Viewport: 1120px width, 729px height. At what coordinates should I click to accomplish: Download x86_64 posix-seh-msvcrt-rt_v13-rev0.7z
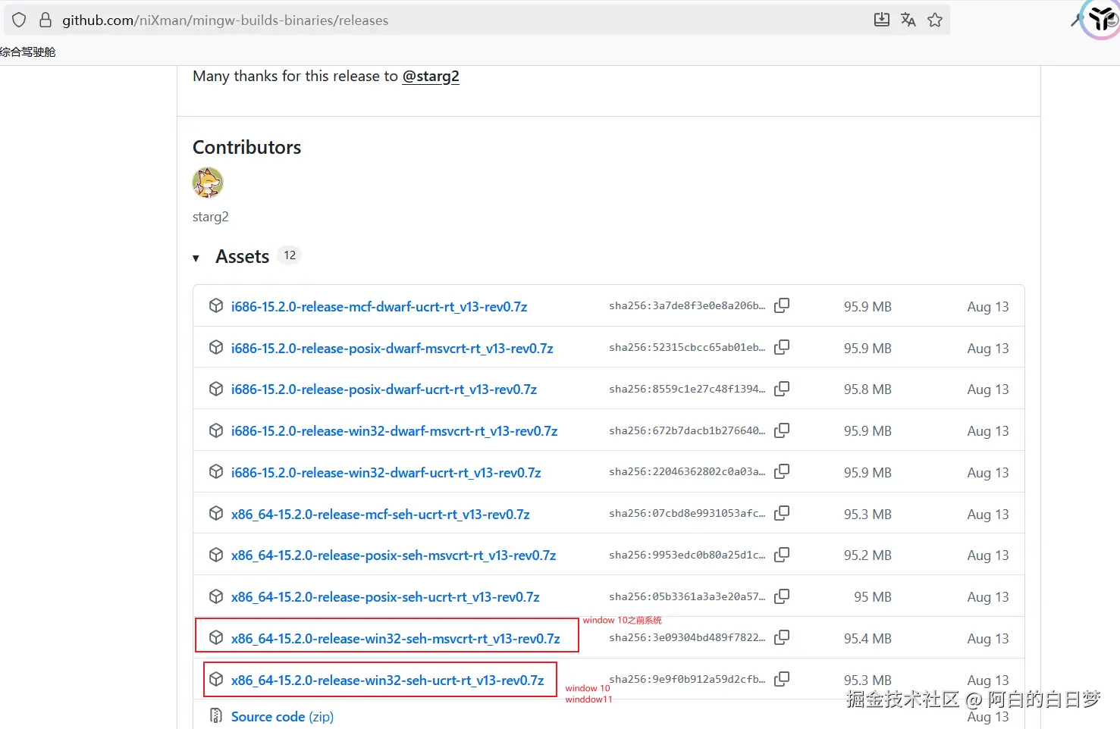(393, 555)
